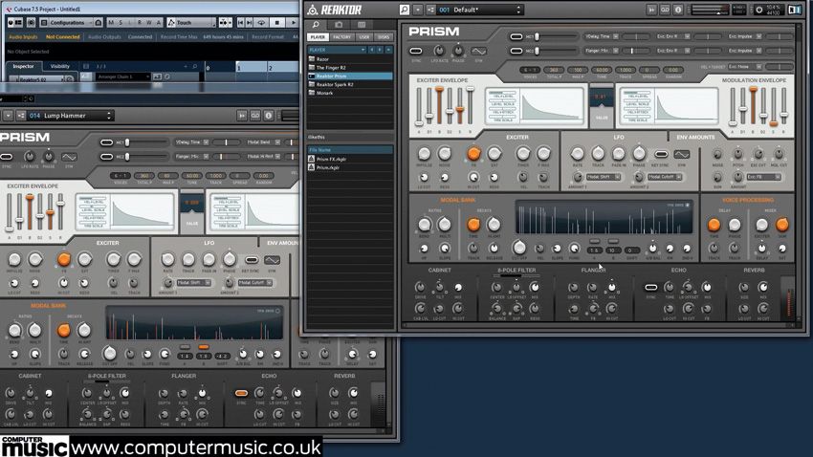The image size is (813, 457).
Task: Click the Modal Bank Cut Off knob
Action: coord(519,248)
